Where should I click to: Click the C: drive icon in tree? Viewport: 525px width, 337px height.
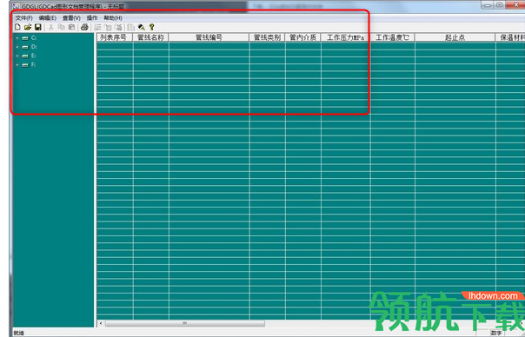(x=25, y=38)
